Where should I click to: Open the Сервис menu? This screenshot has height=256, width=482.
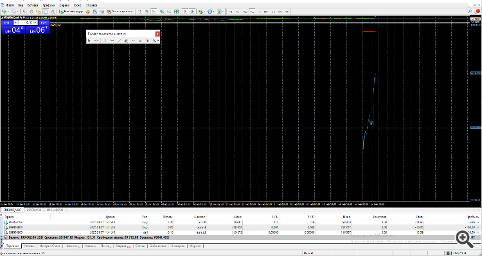point(64,5)
